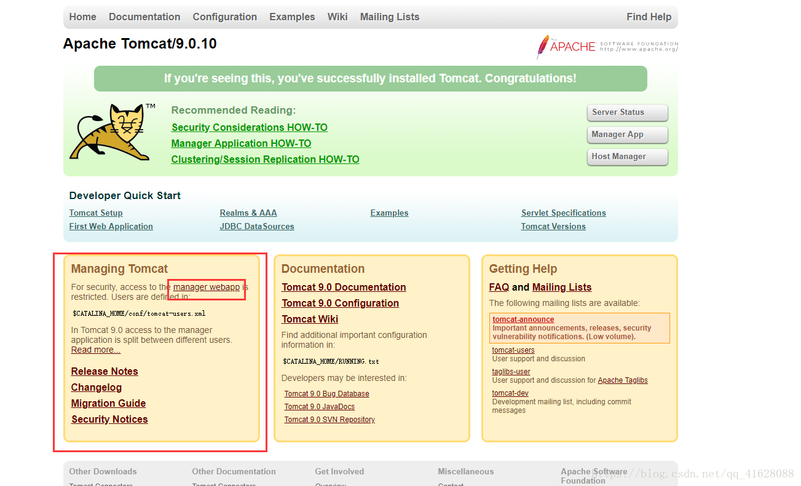Open Security Considerations HOW-TO link
Screen dimensions: 801x486
coord(250,127)
